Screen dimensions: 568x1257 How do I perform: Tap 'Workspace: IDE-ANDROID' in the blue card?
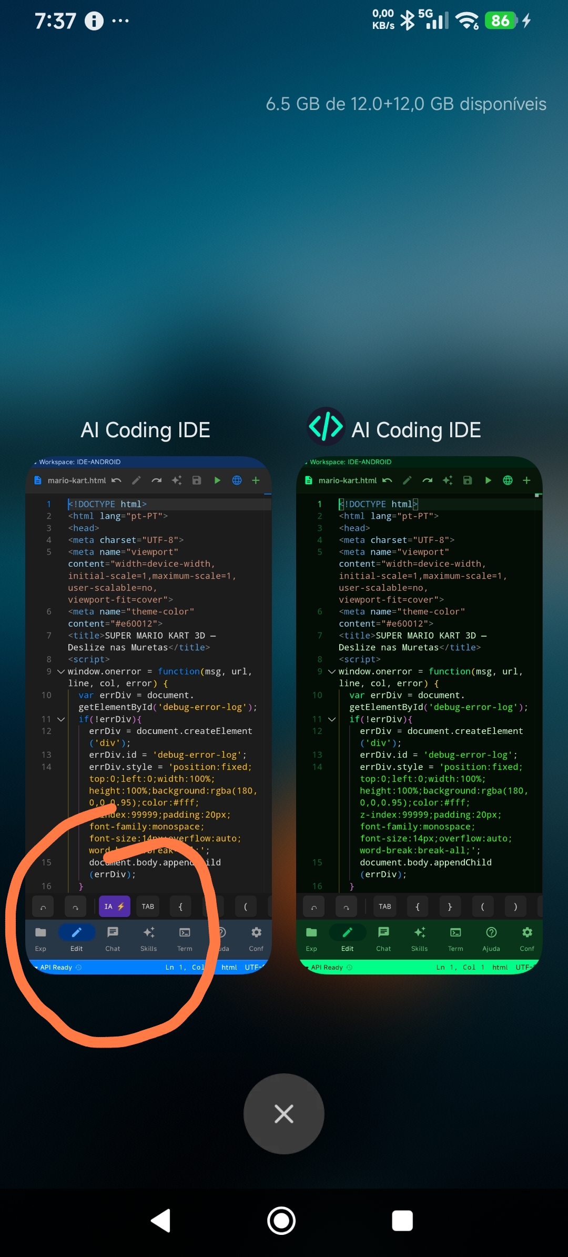79,462
